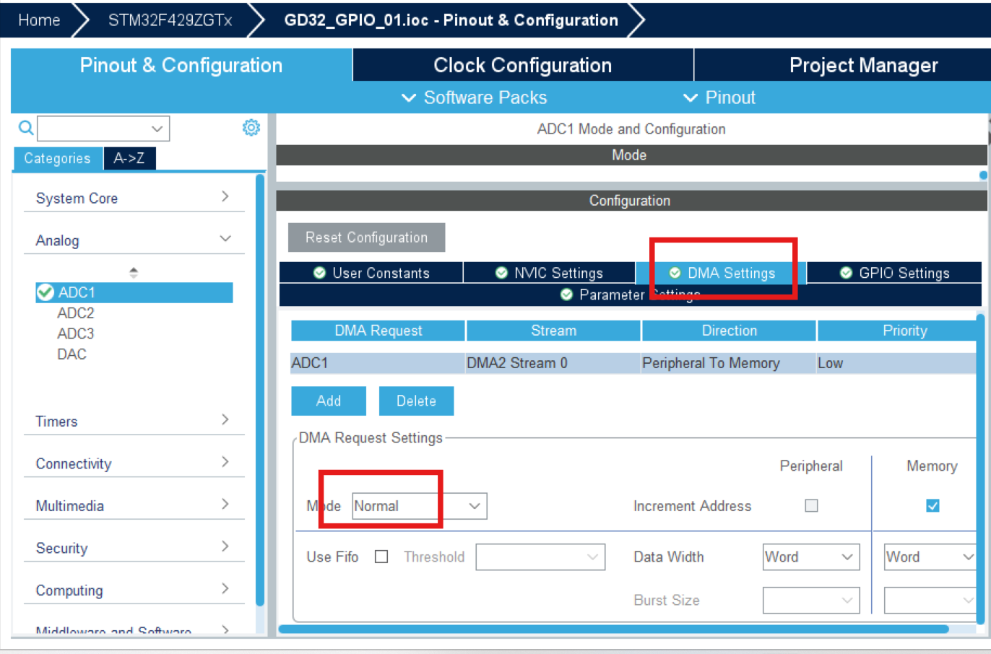Click the horizontal scrollbar under DMA settings
This screenshot has width=991, height=654.
[613, 629]
